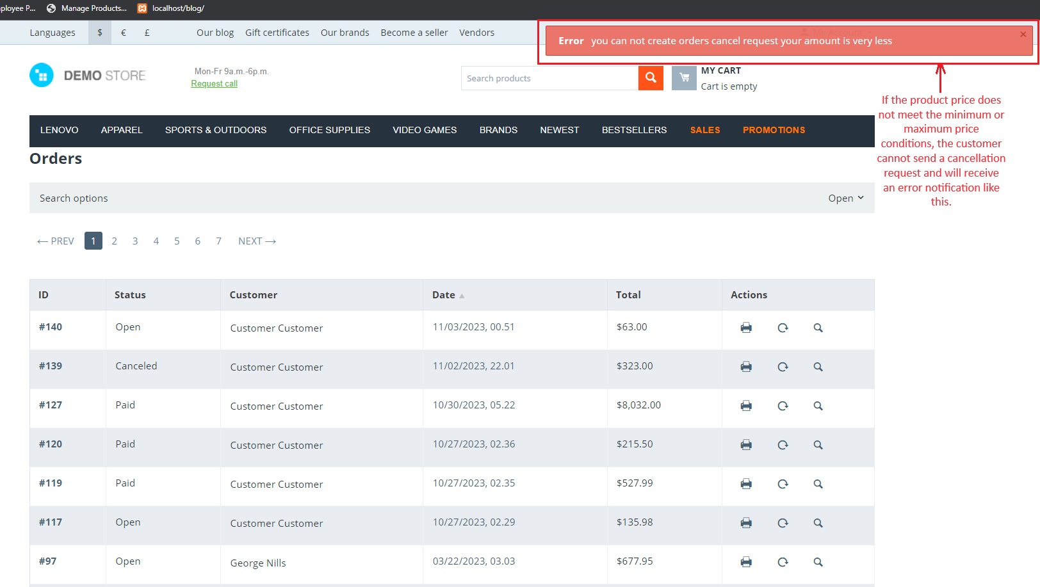Open order #140 details link

51,327
